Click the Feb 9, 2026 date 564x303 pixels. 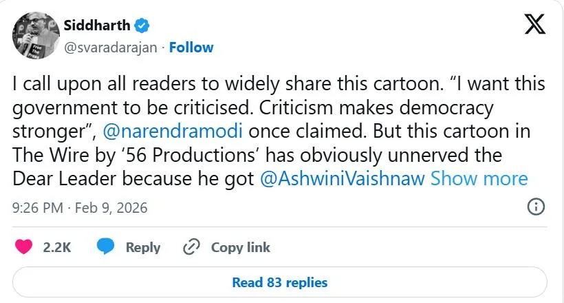(113, 207)
